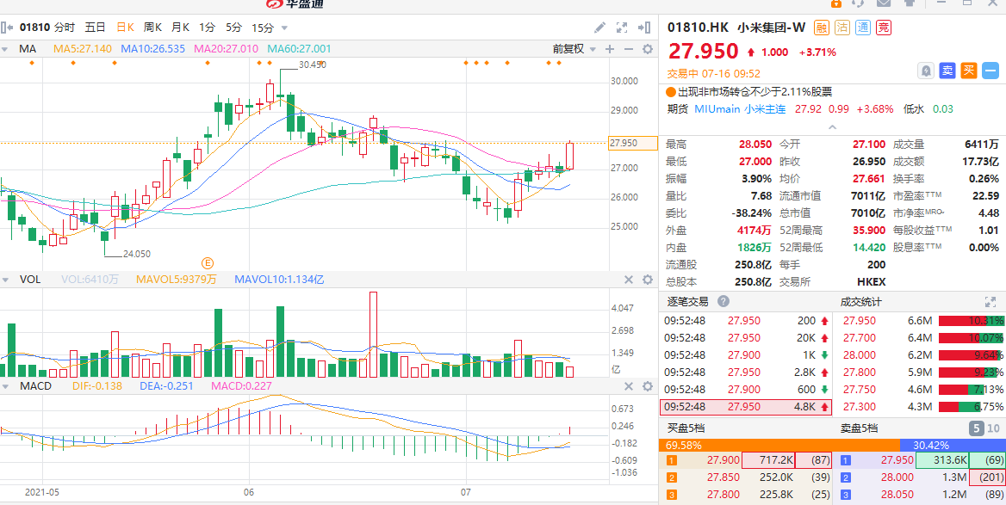Image resolution: width=1006 pixels, height=505 pixels.
Task: Open the pencil drawing tool
Action: click(x=599, y=28)
